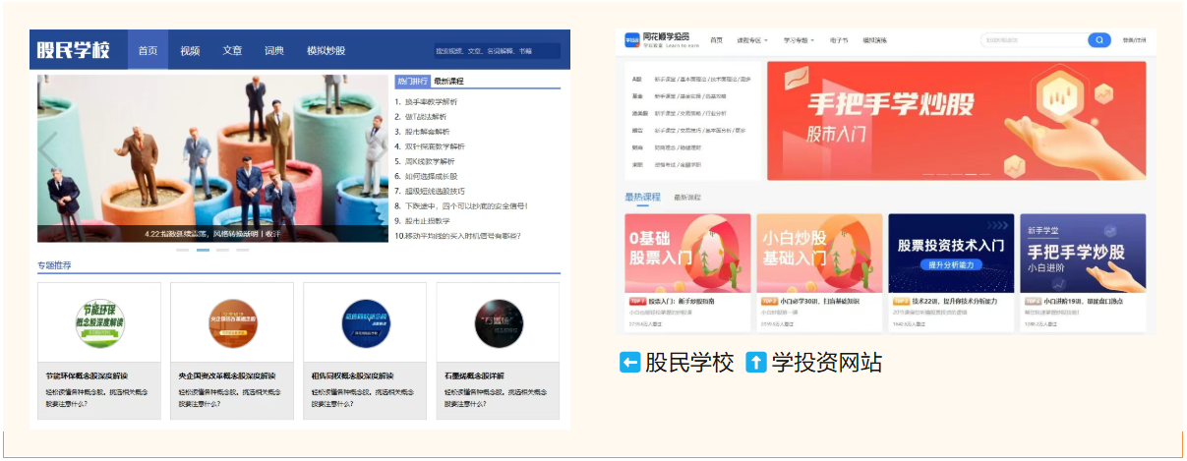Open the 文章 tab in 股民学校
The width and height of the screenshot is (1187, 461).
tap(232, 50)
